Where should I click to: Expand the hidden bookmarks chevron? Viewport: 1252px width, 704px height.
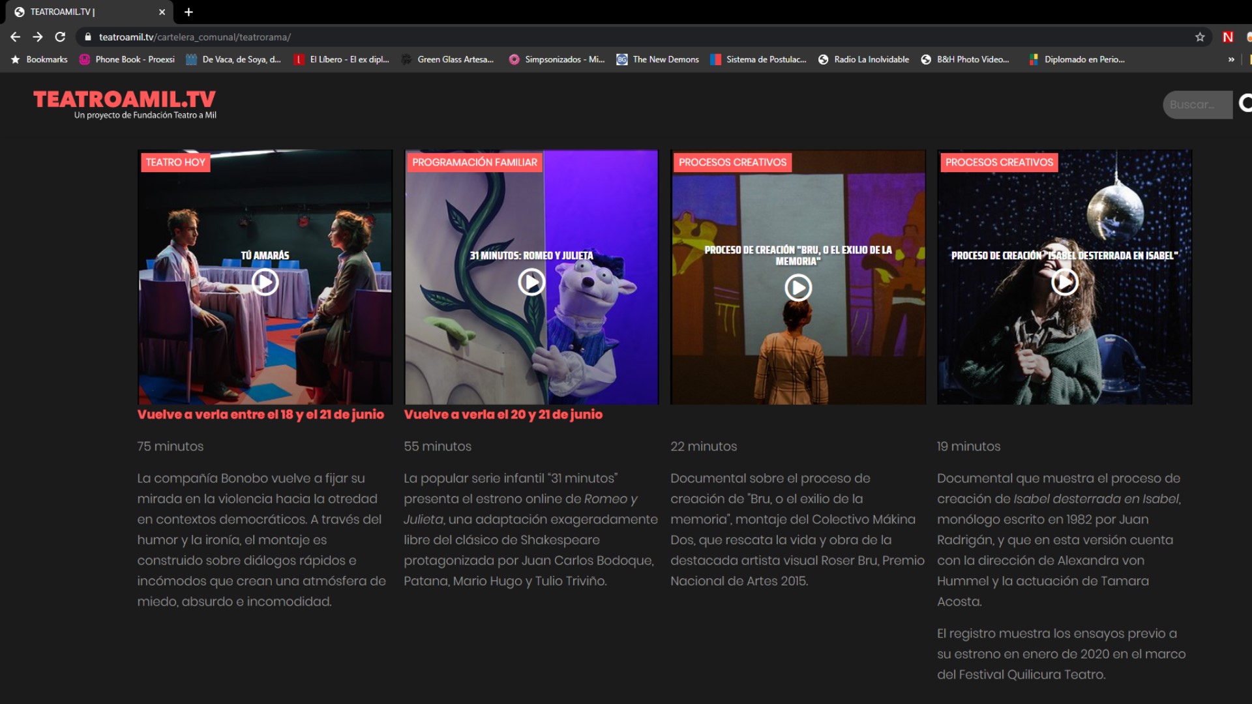click(x=1231, y=59)
